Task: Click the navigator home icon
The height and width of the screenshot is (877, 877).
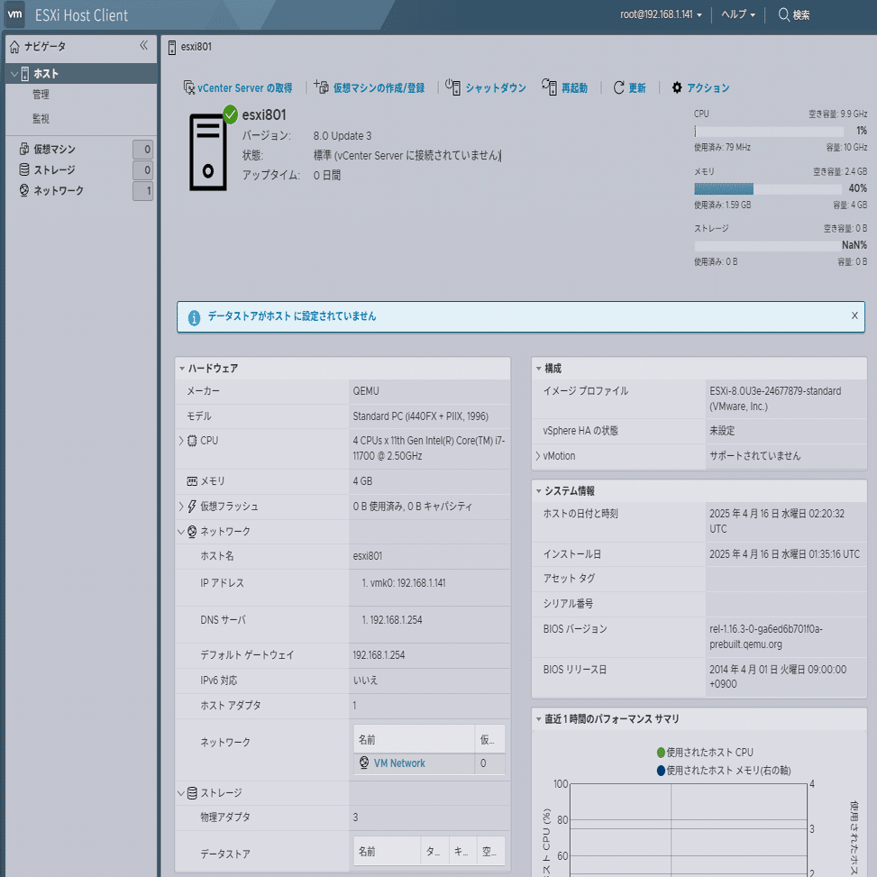Action: tap(14, 47)
